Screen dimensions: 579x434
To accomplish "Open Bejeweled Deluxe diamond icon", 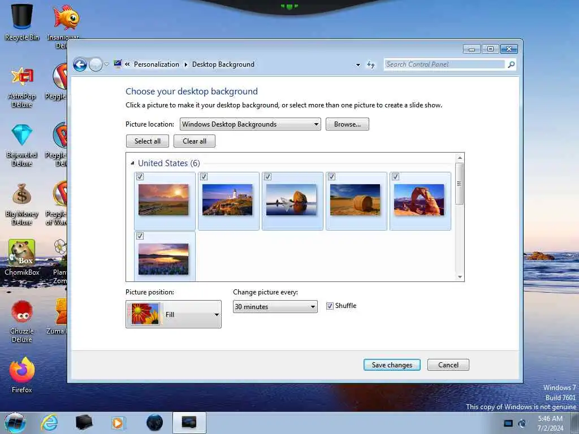I will [22, 146].
